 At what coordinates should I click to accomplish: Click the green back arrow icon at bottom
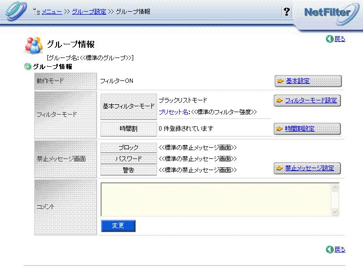(329, 250)
